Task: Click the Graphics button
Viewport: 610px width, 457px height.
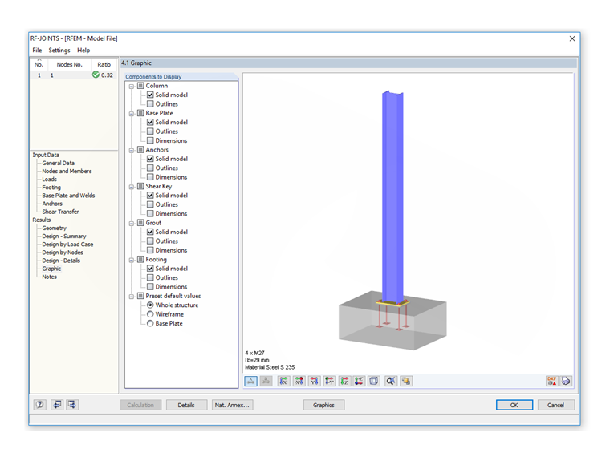Action: click(x=323, y=405)
